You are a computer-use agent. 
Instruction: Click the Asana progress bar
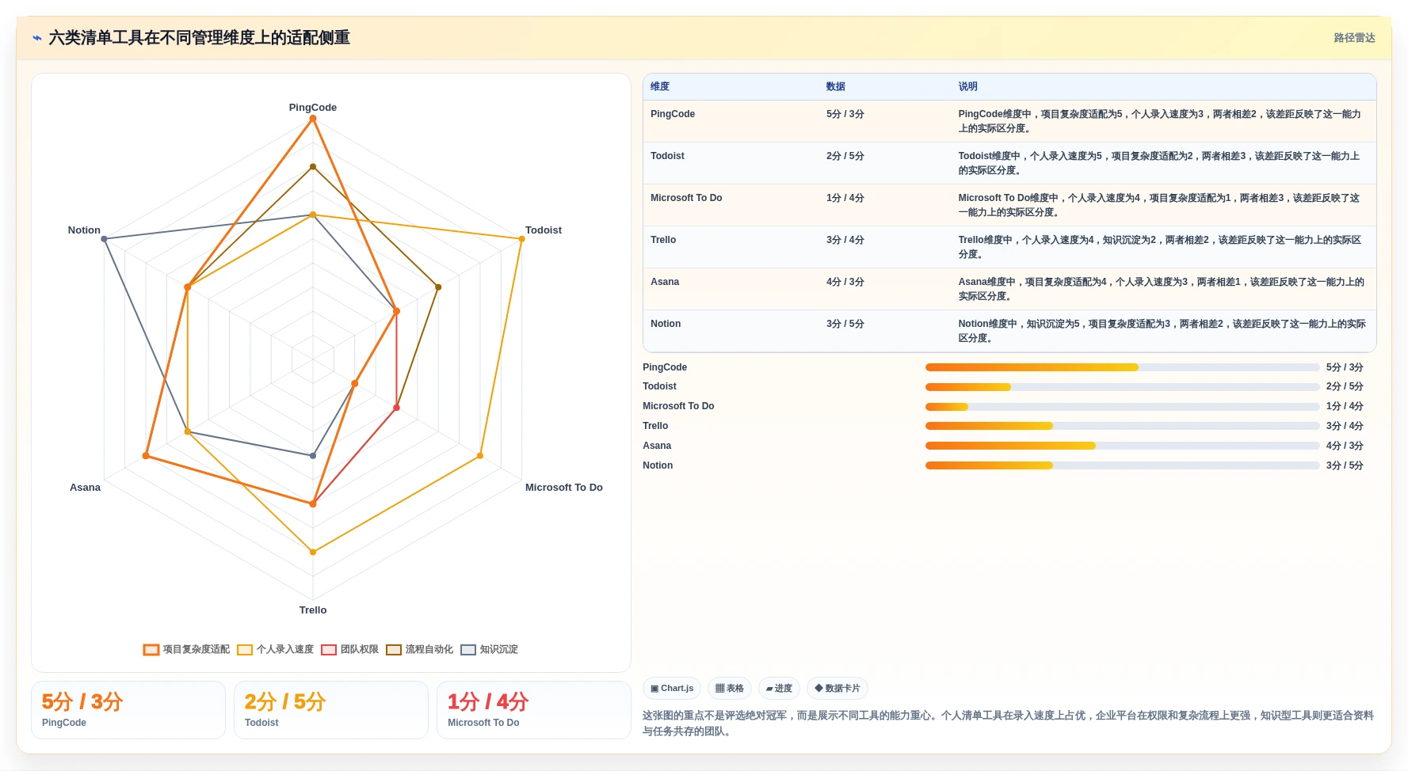pyautogui.click(x=1122, y=446)
